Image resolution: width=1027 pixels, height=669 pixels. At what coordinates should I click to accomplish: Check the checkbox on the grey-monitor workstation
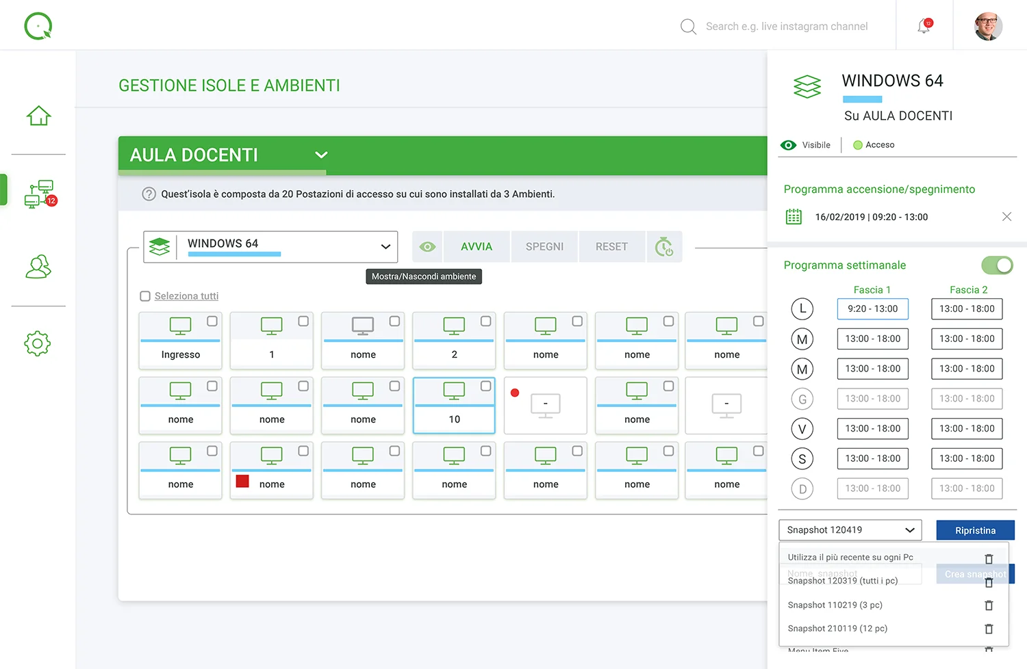tap(394, 321)
